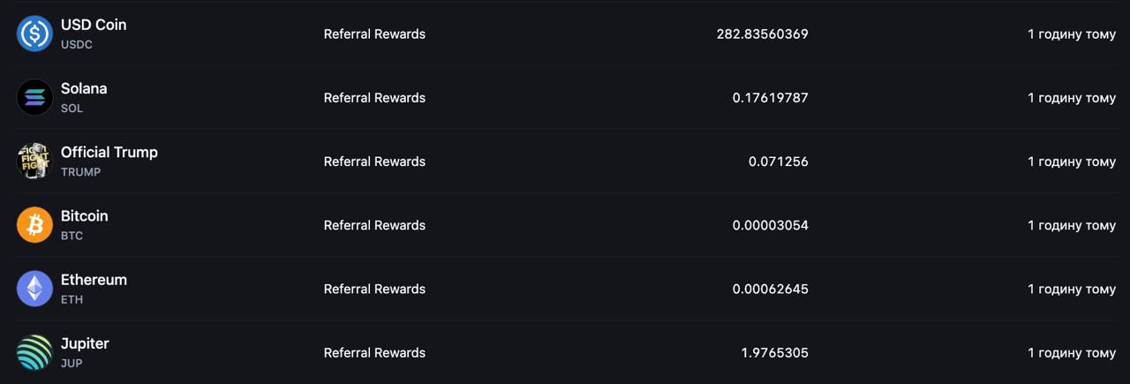Select the 1.9765305 JUP amount
Screen dimensions: 1130x384
pyautogui.click(x=775, y=352)
